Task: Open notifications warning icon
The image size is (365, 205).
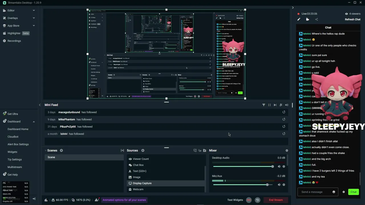Action: [x=97, y=200]
